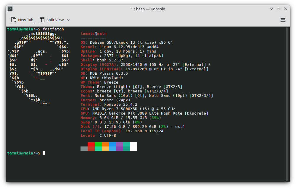Viewport: 296px width, 189px height.
Task: Click IP address '192.168.0.115/24'
Action: [144, 131]
